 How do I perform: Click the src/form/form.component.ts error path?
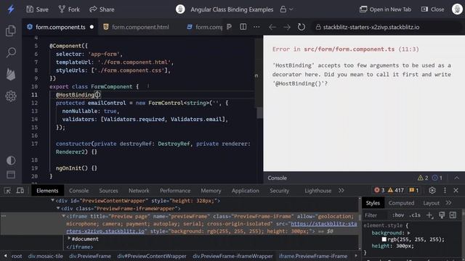pos(349,49)
